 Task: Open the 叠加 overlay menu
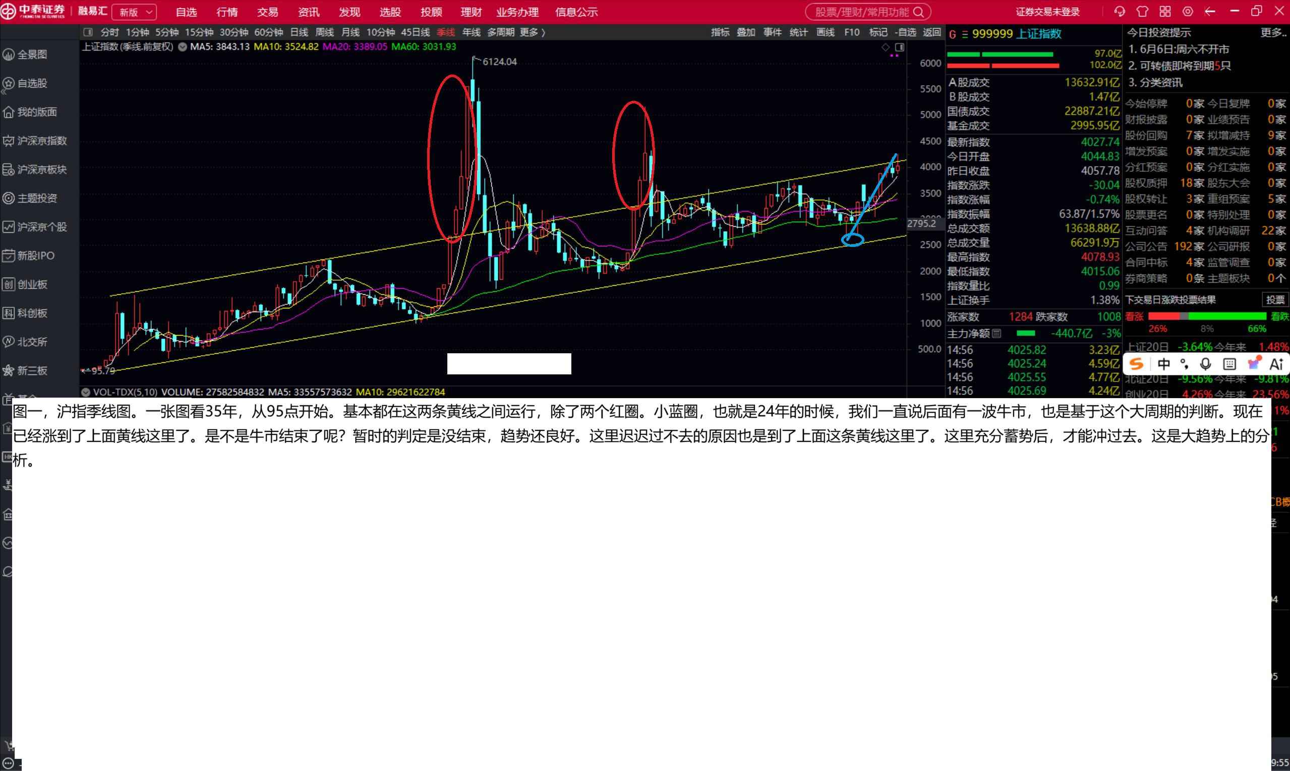coord(746,32)
